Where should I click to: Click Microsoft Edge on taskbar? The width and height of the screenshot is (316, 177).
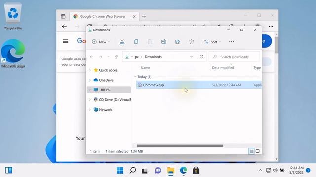tap(183, 171)
